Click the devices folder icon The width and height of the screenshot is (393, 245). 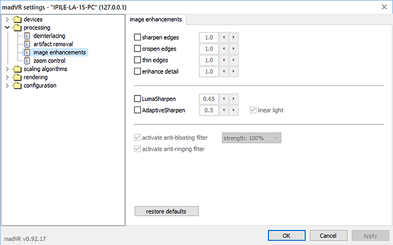click(x=18, y=19)
